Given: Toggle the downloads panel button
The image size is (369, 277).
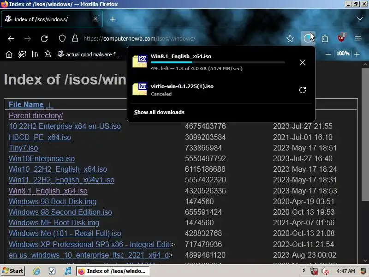Looking at the screenshot, I should pos(308,38).
